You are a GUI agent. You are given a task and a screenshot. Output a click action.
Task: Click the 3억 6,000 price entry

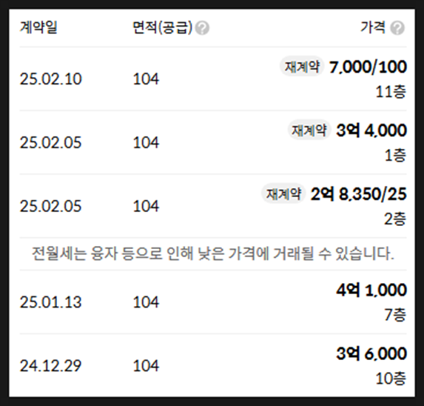[371, 353]
